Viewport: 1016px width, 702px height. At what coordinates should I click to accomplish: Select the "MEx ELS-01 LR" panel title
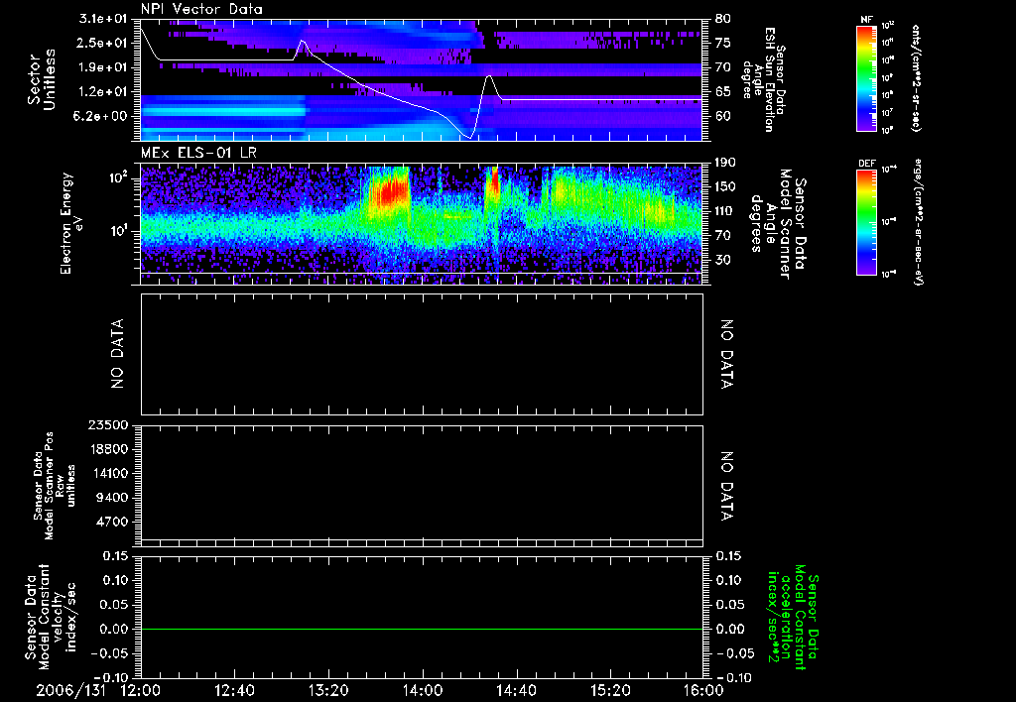[198, 153]
